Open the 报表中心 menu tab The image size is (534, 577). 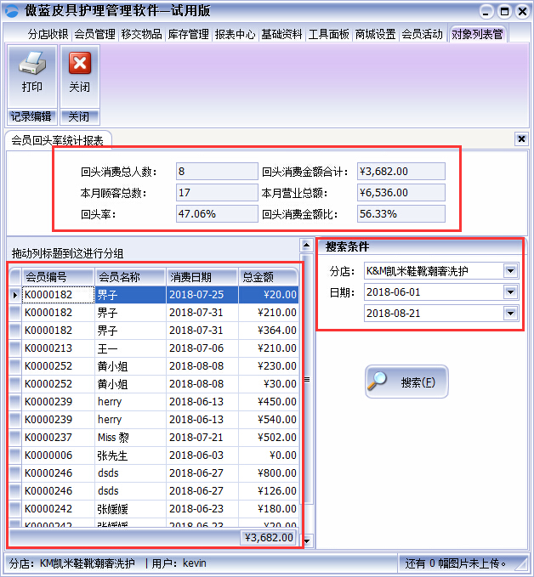(235, 35)
